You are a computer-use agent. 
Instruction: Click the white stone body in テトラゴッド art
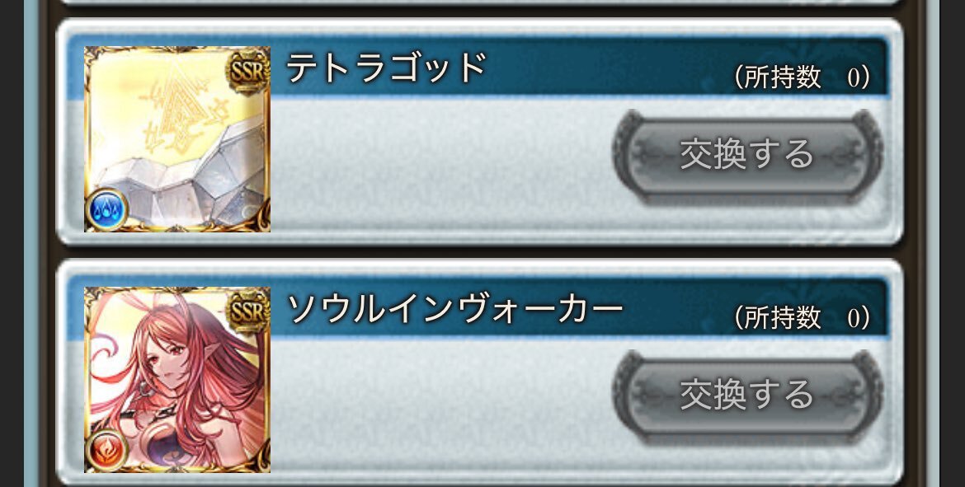click(x=185, y=185)
